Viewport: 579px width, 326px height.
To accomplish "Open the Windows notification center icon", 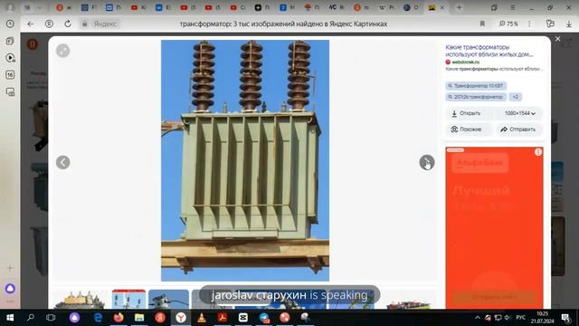I will [x=565, y=318].
